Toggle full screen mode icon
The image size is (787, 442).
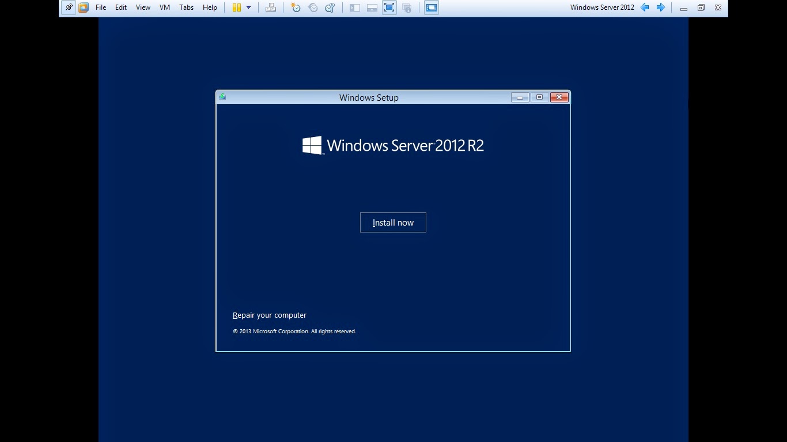389,7
